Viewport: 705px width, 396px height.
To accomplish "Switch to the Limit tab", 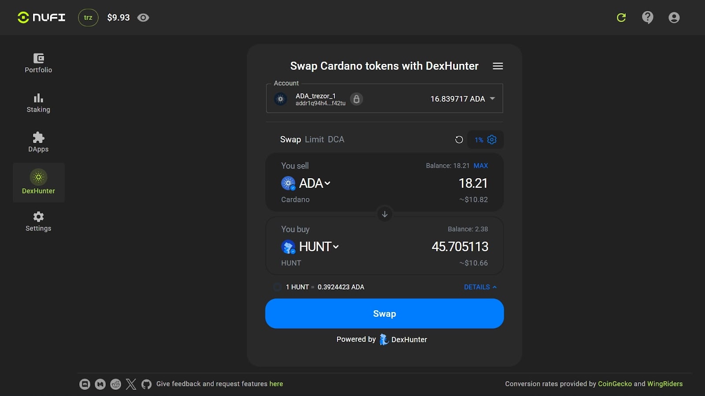I will (314, 139).
